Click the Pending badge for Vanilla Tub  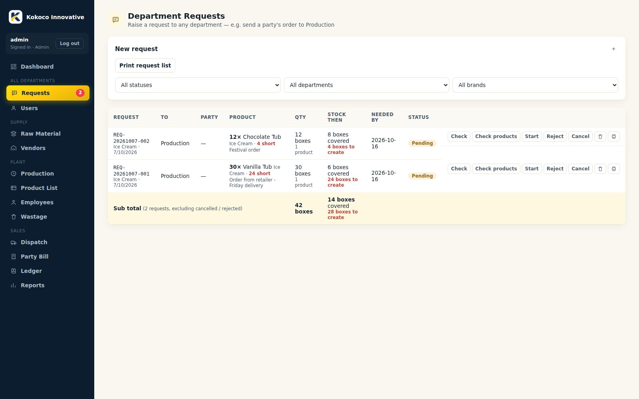(x=422, y=176)
